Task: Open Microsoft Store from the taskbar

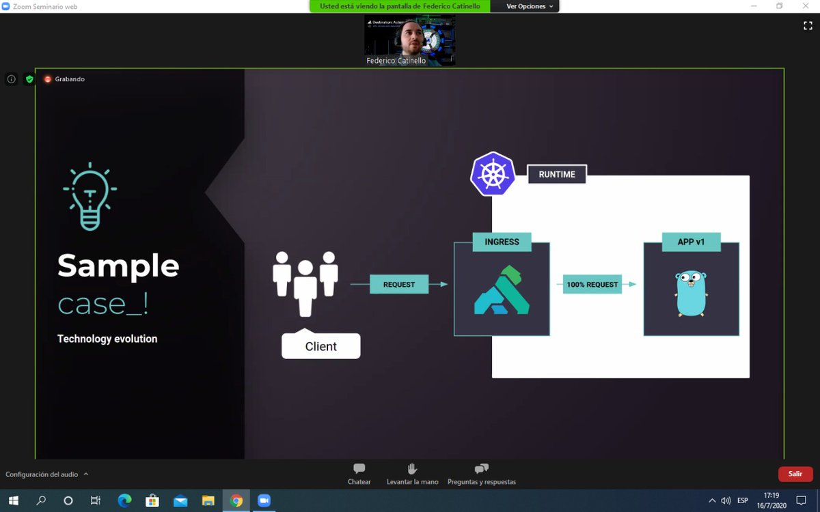Action: (x=152, y=500)
